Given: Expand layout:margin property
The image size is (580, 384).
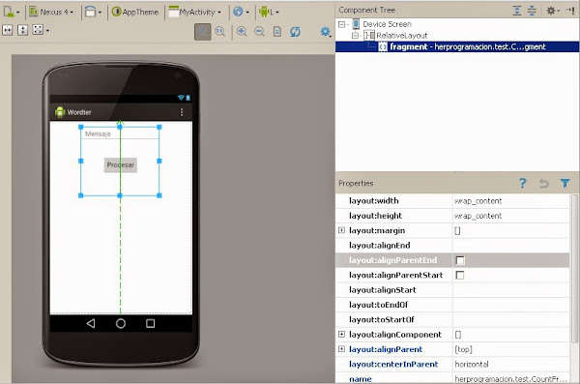Looking at the screenshot, I should [x=341, y=230].
